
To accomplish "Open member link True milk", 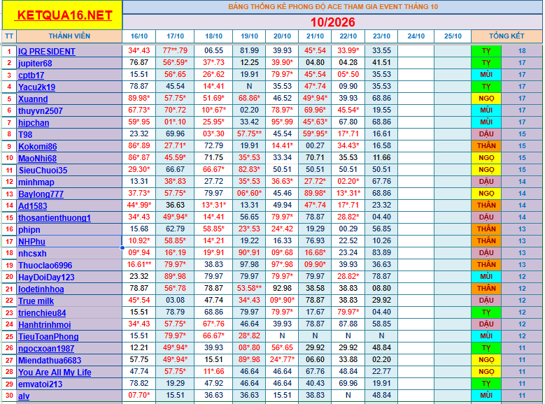I will coord(36,301).
